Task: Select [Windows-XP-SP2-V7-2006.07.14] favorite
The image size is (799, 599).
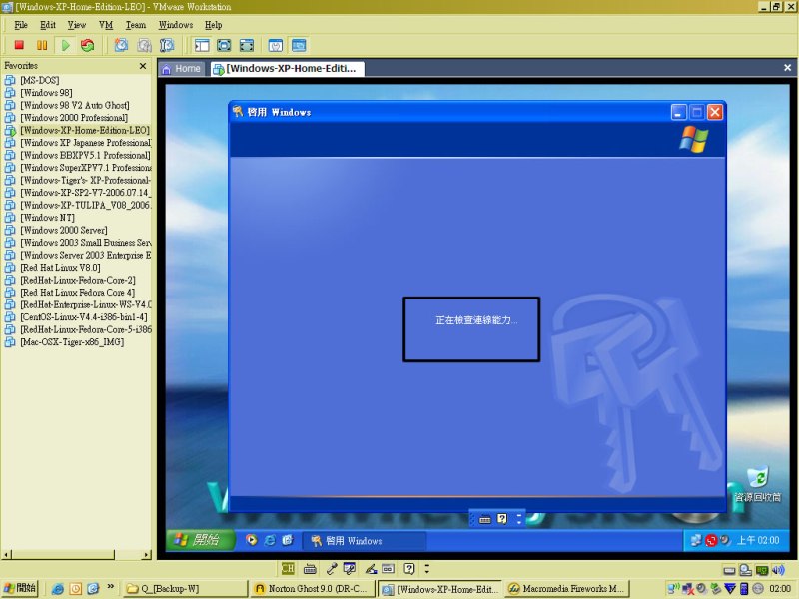Action: tap(86, 193)
